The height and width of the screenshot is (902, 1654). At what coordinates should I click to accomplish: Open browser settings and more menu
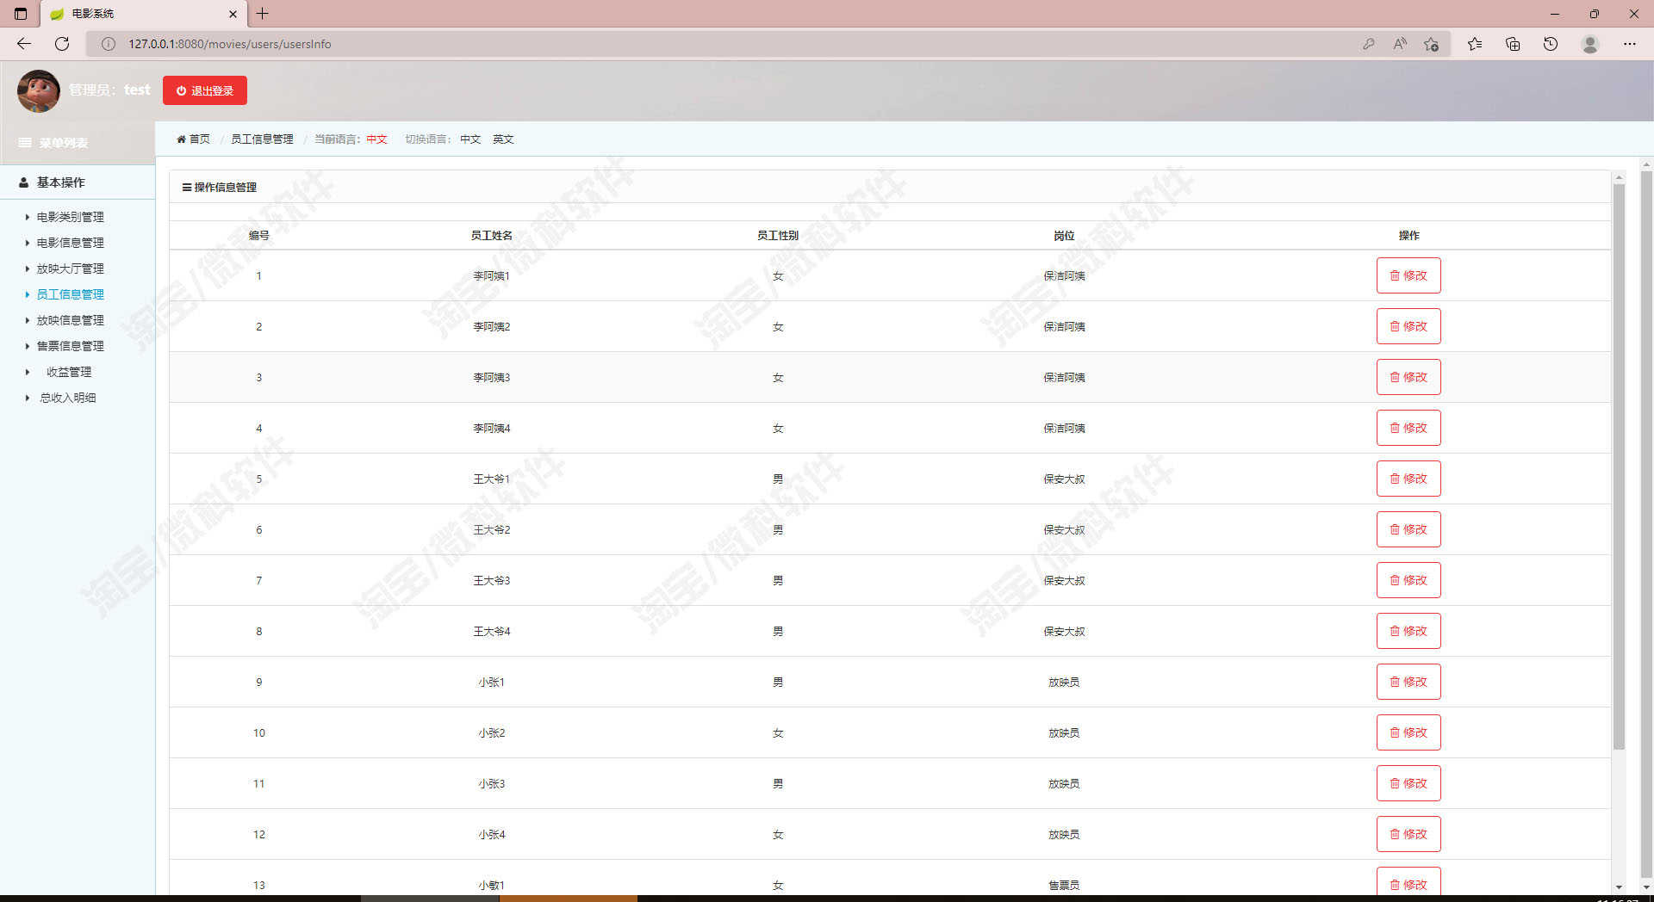pyautogui.click(x=1630, y=44)
